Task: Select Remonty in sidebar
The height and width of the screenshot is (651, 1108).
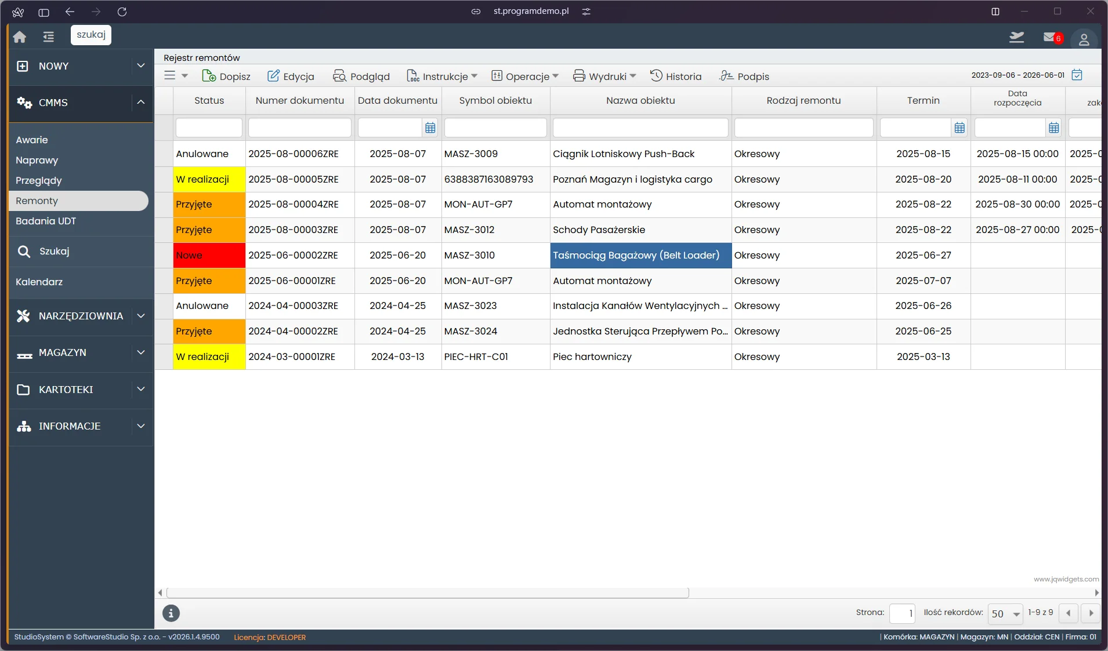Action: (78, 201)
